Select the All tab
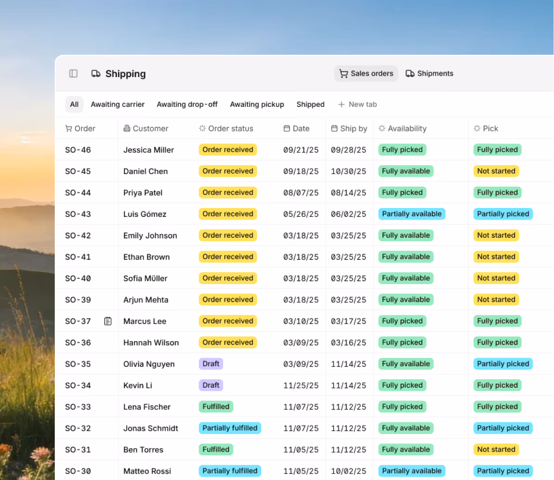The width and height of the screenshot is (554, 480). pos(74,104)
